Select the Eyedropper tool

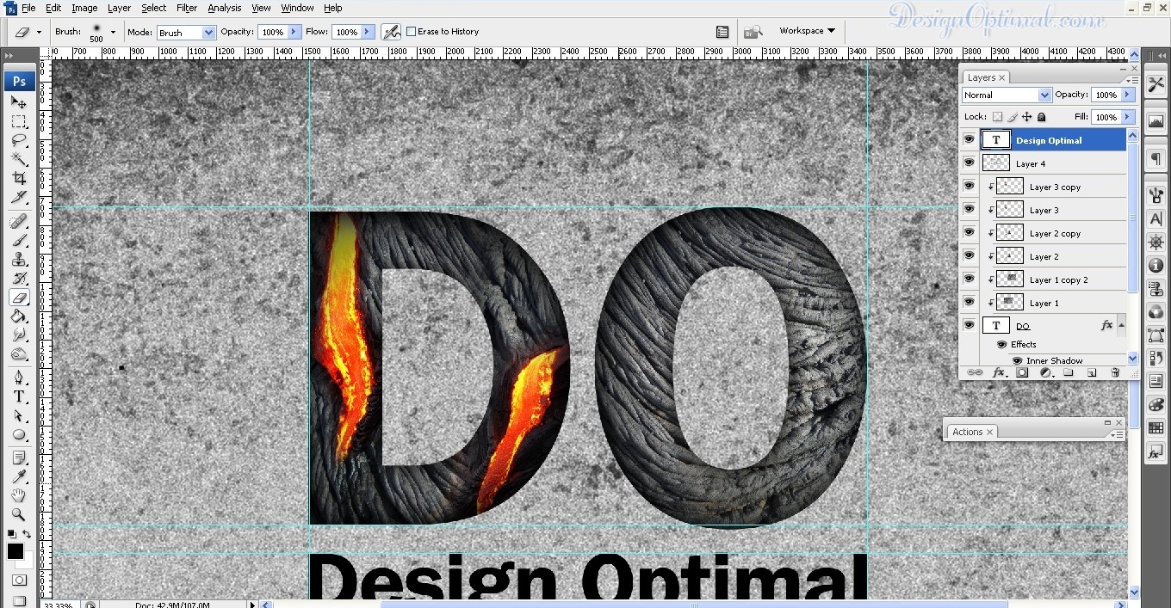tap(19, 477)
